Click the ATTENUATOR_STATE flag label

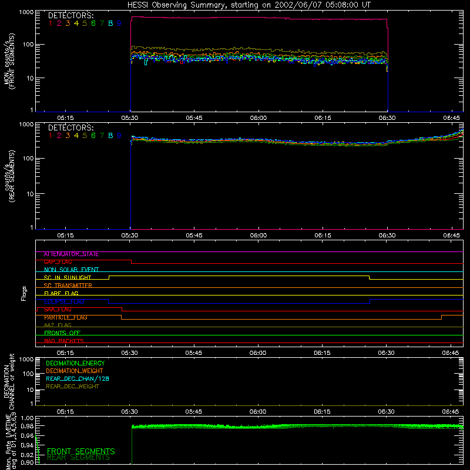click(71, 254)
